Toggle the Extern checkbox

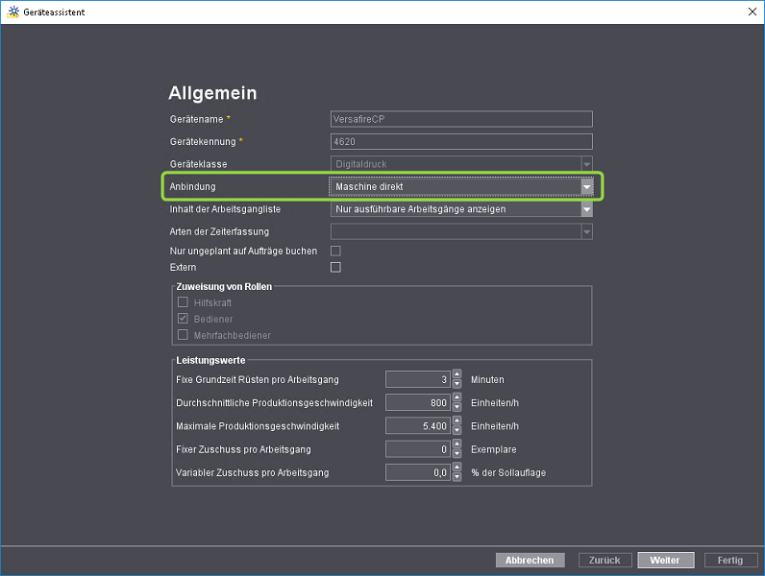tap(335, 267)
